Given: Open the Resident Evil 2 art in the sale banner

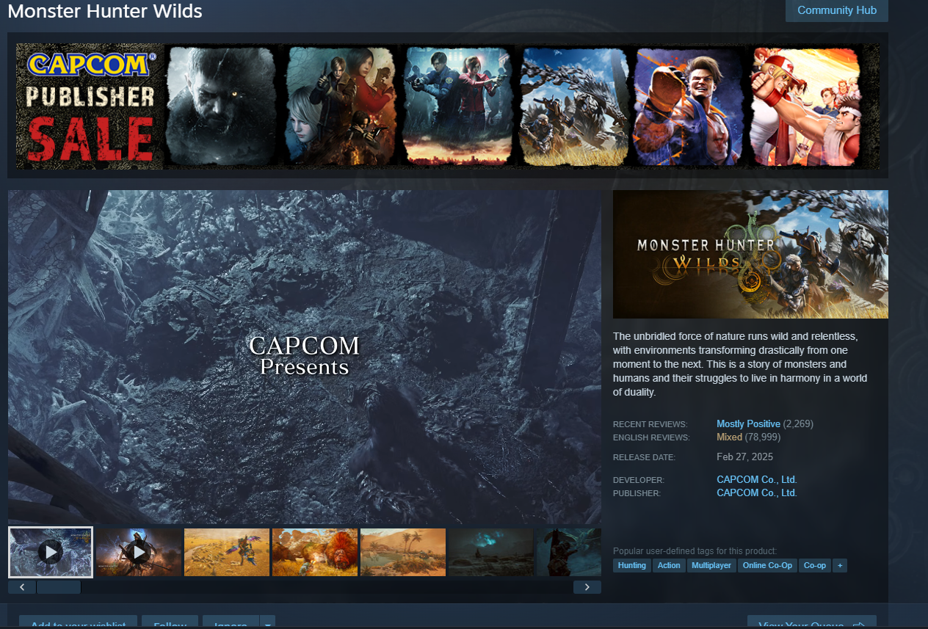Looking at the screenshot, I should 458,106.
